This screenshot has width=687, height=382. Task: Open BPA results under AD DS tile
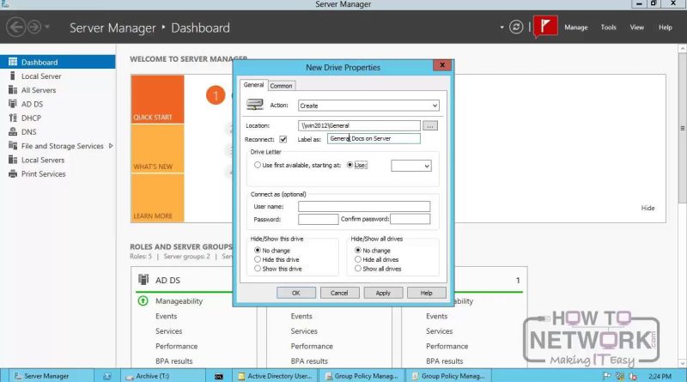click(174, 361)
